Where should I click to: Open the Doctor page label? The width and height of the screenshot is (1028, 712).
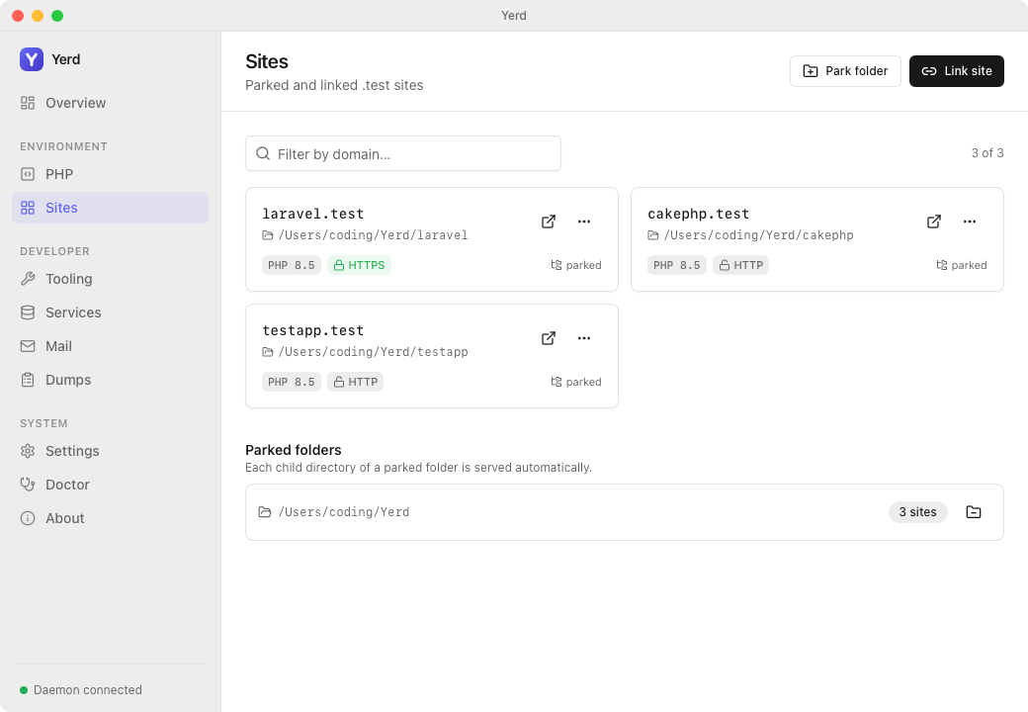[x=67, y=485]
